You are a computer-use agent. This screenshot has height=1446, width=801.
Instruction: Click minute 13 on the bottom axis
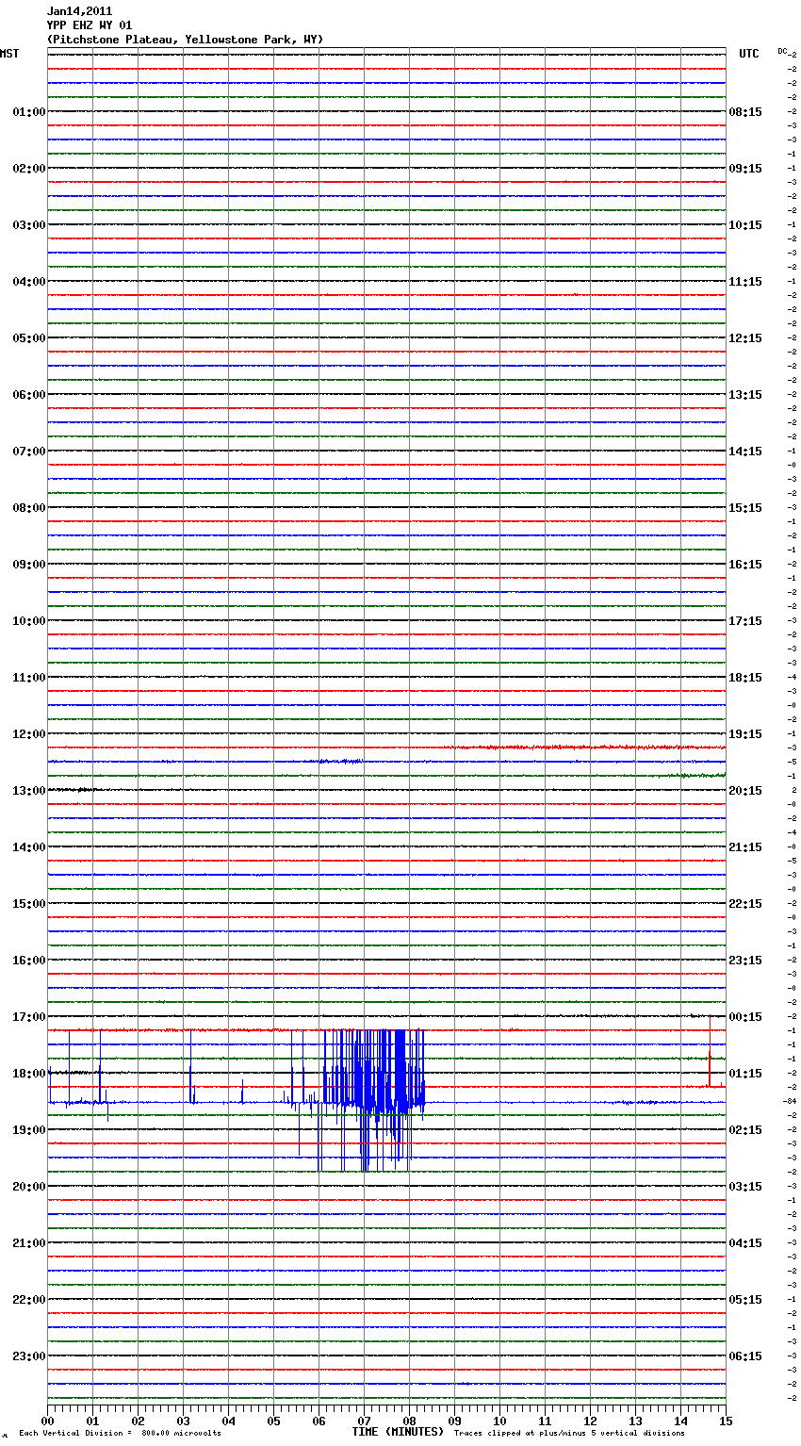point(636,1421)
